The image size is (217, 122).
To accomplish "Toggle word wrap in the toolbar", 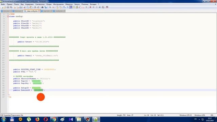I will (x=64, y=7).
